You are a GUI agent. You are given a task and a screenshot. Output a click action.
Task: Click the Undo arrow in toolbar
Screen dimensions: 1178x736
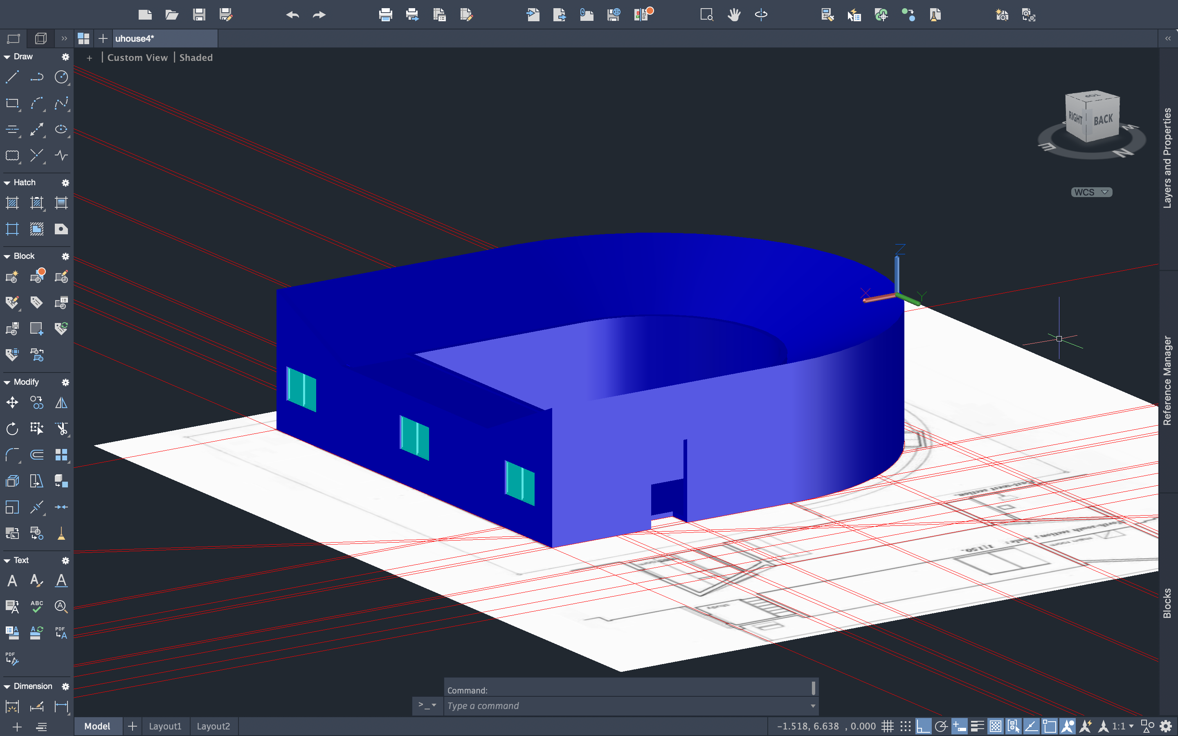pyautogui.click(x=292, y=15)
